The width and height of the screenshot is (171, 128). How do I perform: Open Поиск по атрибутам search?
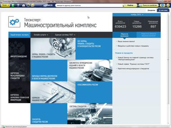pos(149,5)
